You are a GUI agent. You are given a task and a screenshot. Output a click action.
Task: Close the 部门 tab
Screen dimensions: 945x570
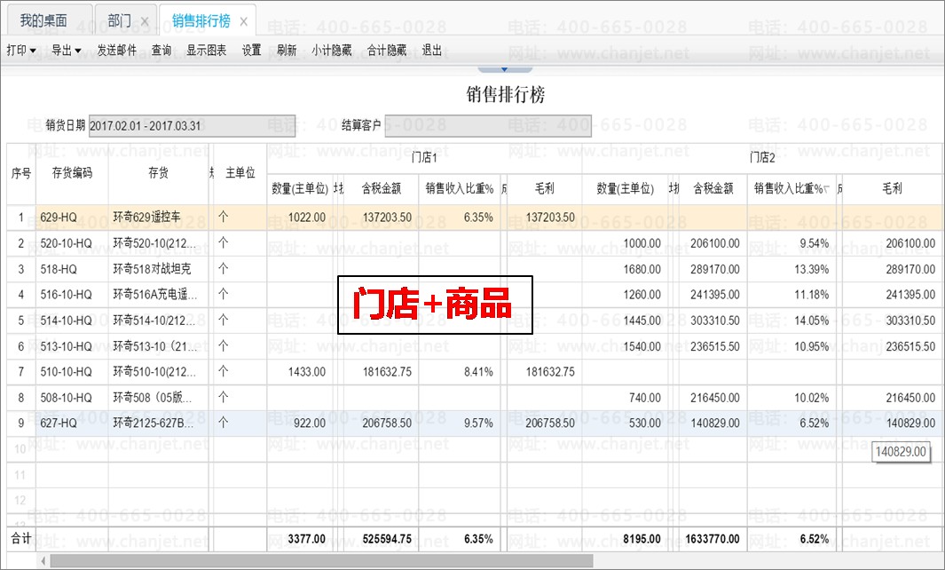(x=145, y=22)
